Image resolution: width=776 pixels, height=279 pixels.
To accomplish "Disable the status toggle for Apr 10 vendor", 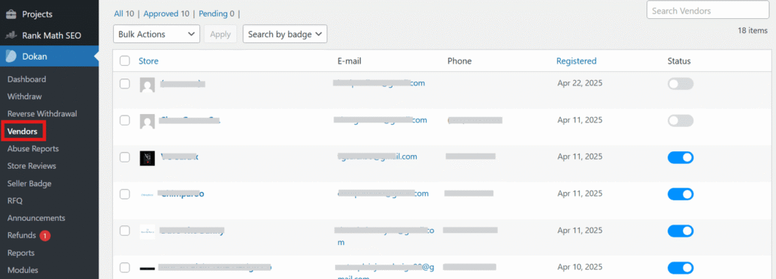I will tap(681, 268).
